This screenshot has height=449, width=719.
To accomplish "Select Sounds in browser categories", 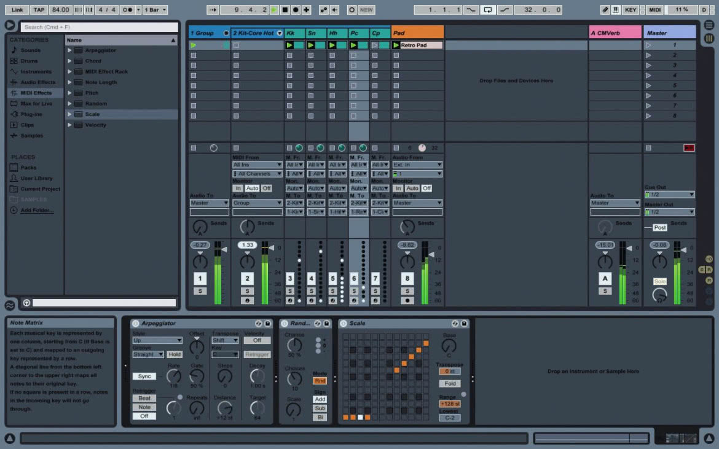I will [30, 50].
